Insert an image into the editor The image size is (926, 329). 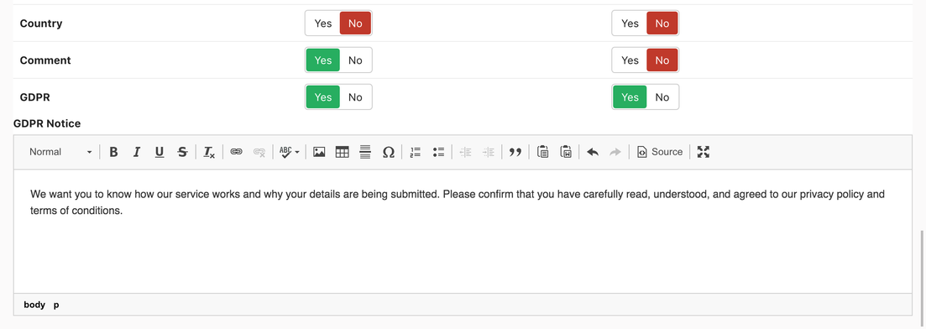click(x=320, y=152)
